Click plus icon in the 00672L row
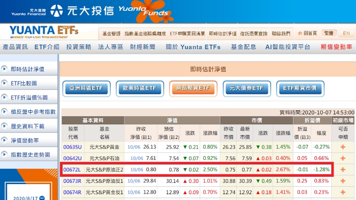The height and width of the screenshot is (200, 356). [343, 169]
